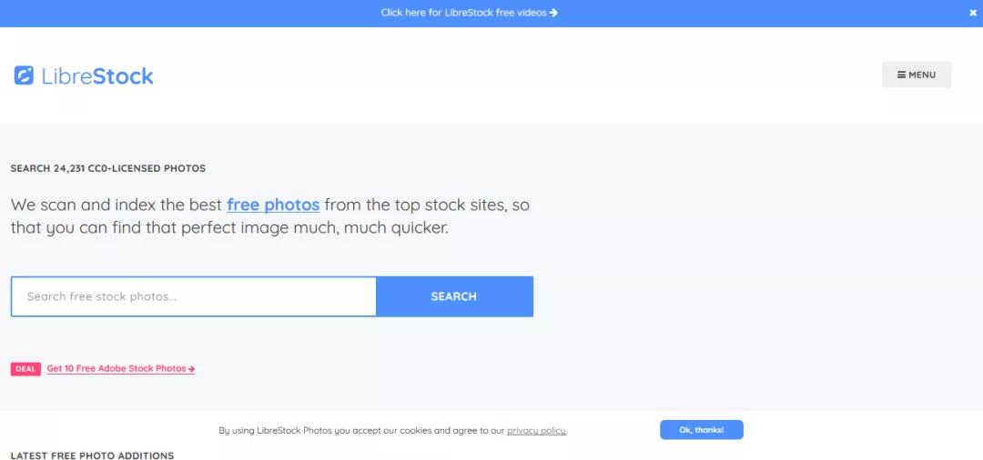Viewport: 983px width, 460px height.
Task: Click the blue SEARCH button
Action: point(454,296)
